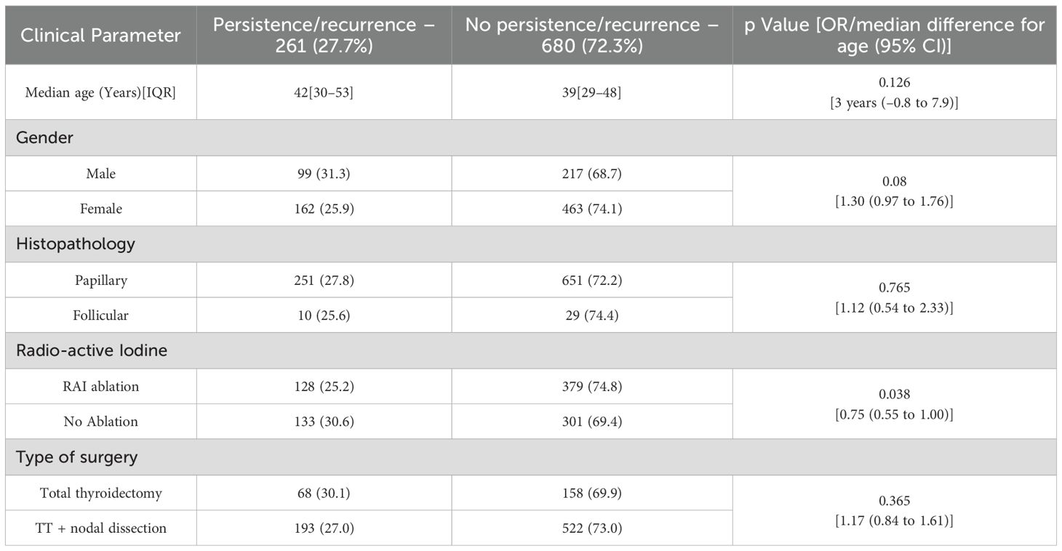Click the Follicular row label

click(x=100, y=315)
